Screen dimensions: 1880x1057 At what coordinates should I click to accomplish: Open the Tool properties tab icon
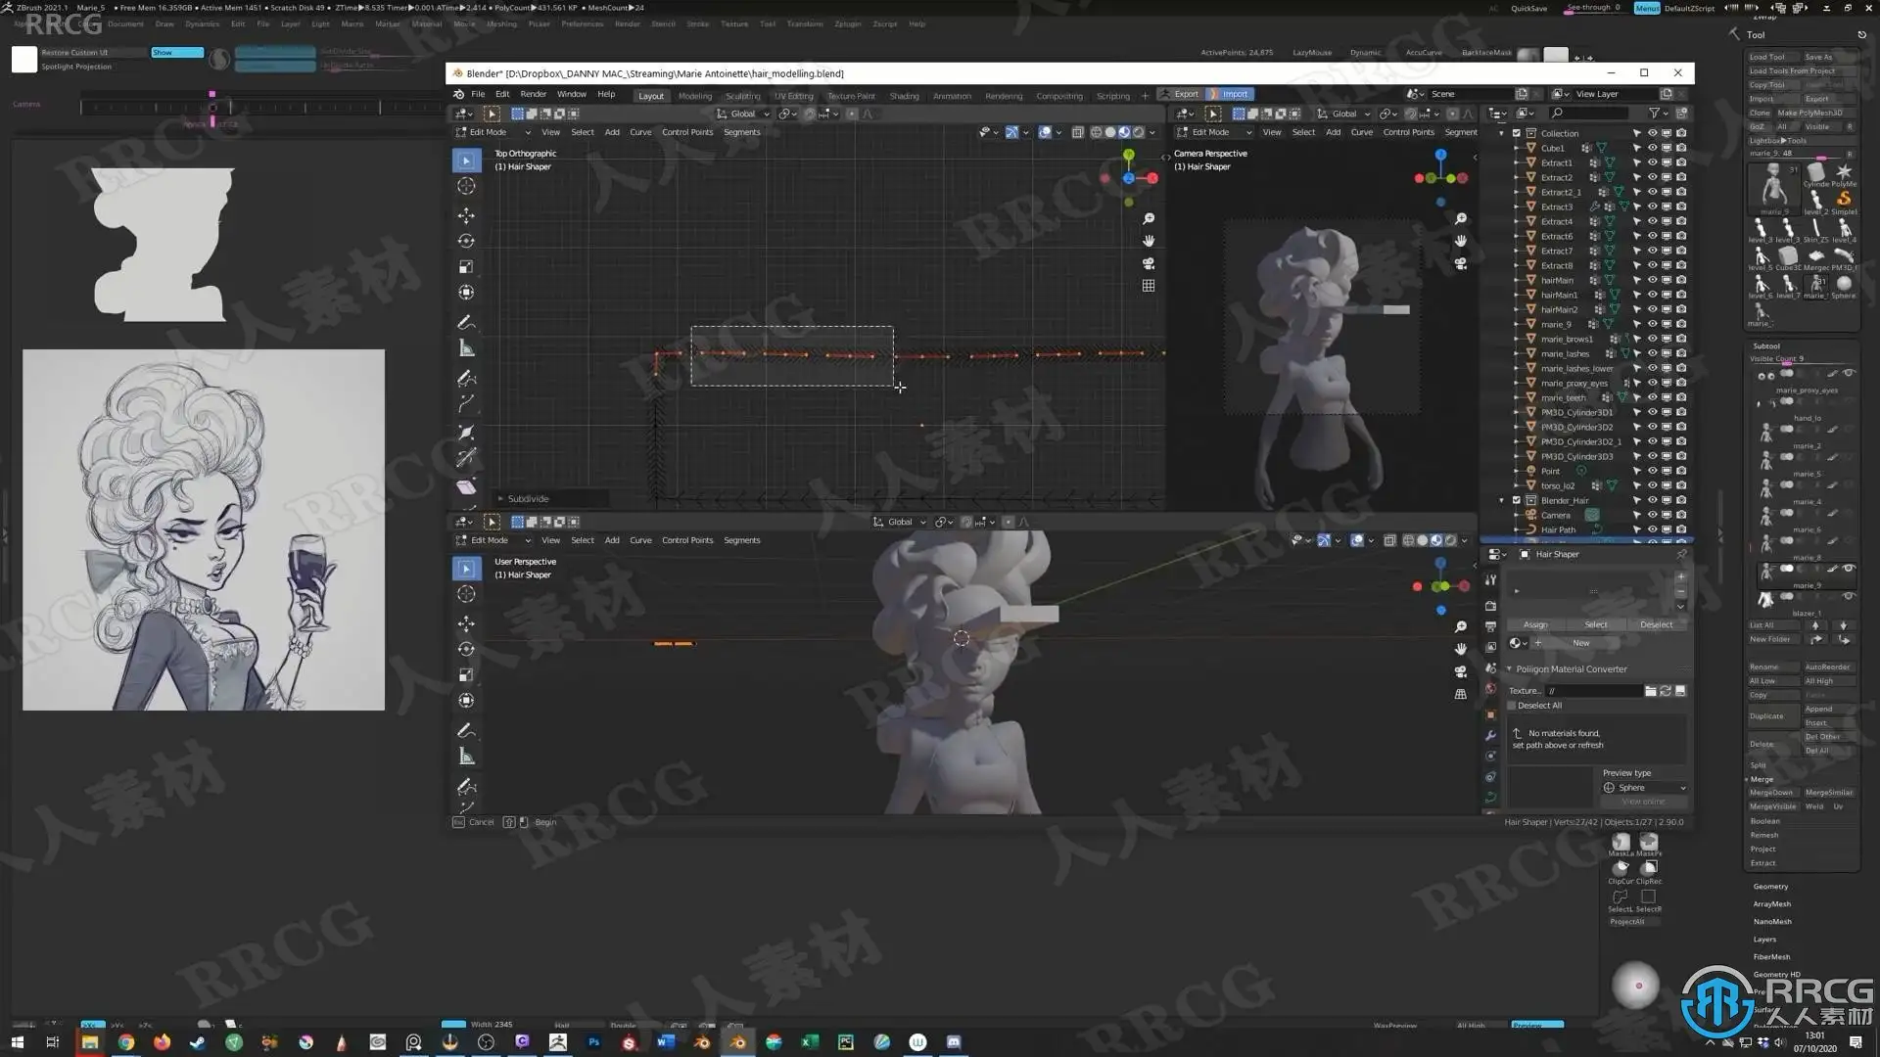(x=1490, y=579)
